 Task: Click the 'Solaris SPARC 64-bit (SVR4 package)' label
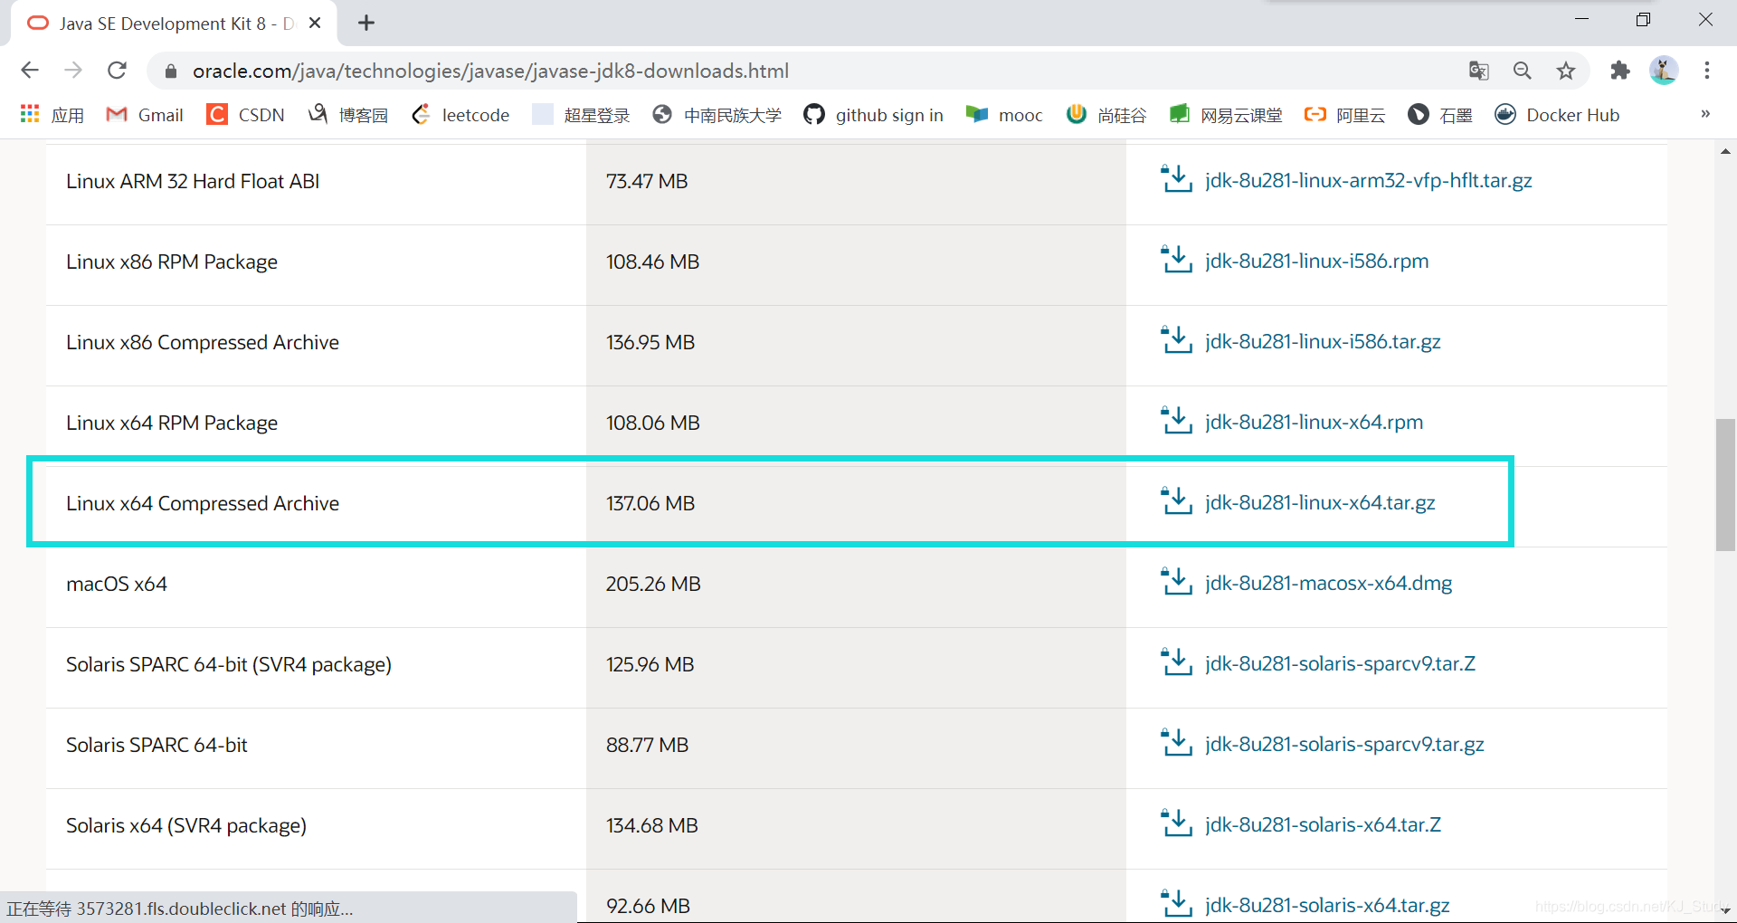(229, 664)
